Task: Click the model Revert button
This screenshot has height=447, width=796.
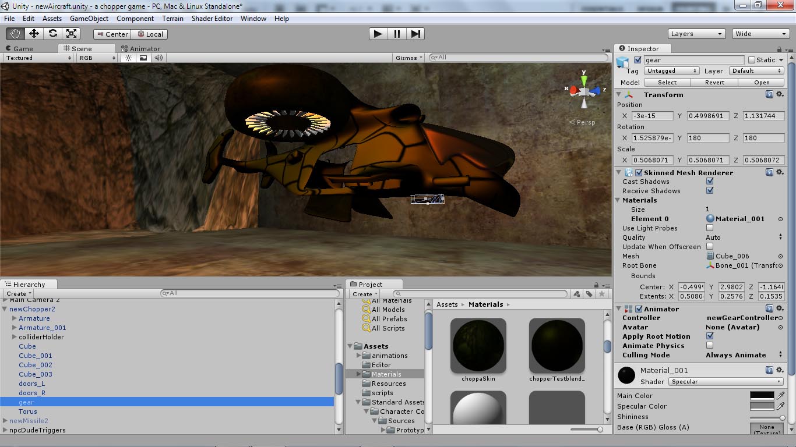Action: click(x=714, y=83)
